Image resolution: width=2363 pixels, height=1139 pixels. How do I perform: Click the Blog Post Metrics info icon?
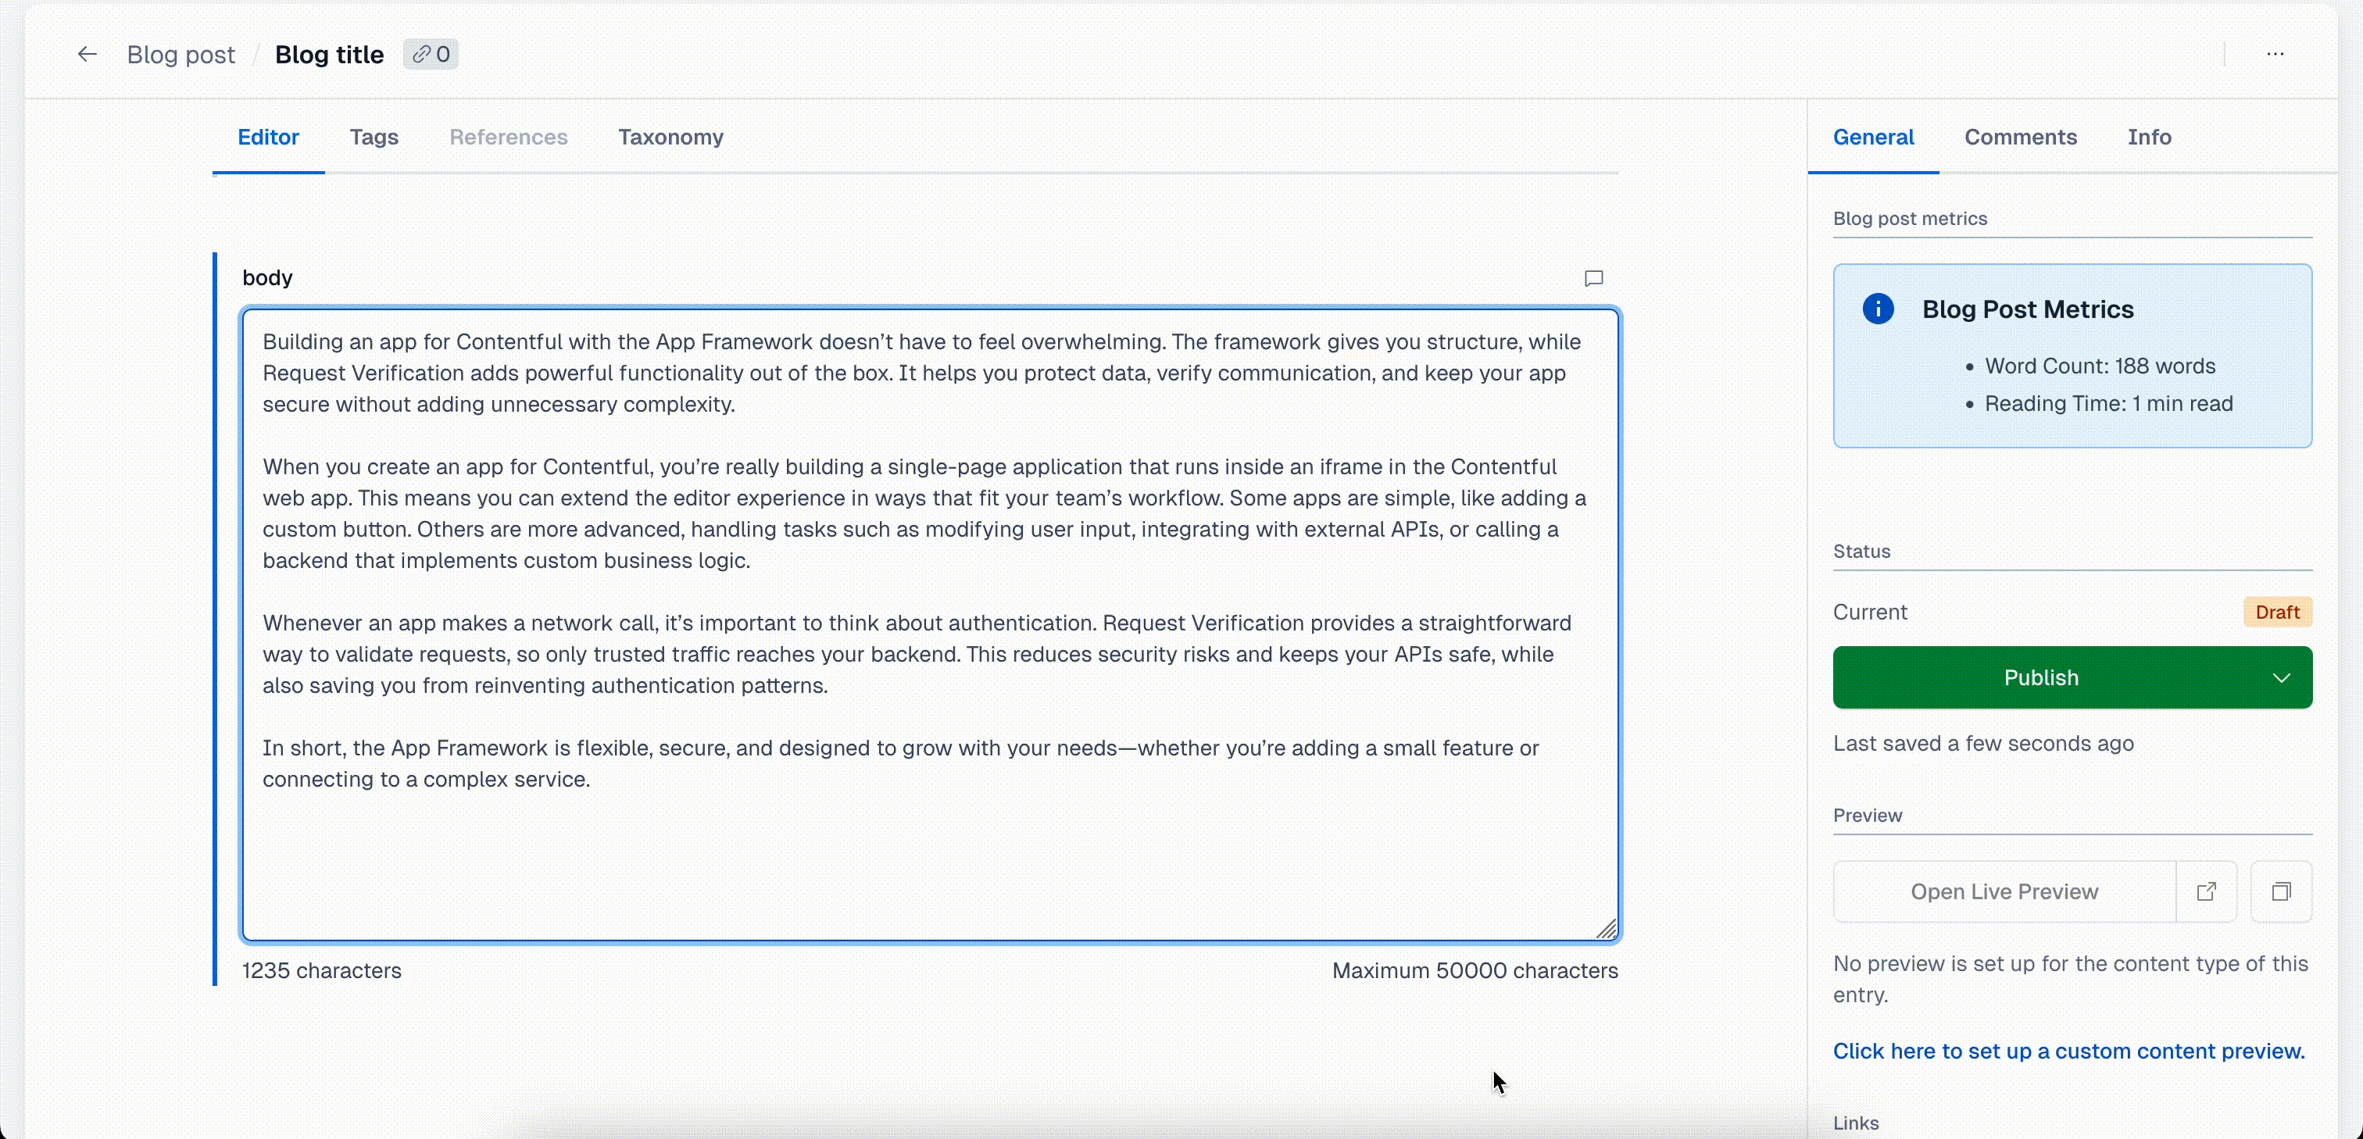click(1878, 309)
